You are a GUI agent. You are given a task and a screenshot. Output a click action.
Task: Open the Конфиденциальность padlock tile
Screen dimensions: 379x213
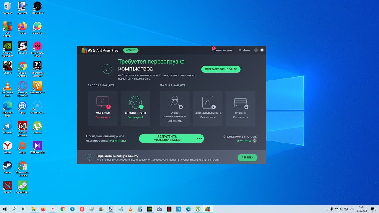coord(208,108)
